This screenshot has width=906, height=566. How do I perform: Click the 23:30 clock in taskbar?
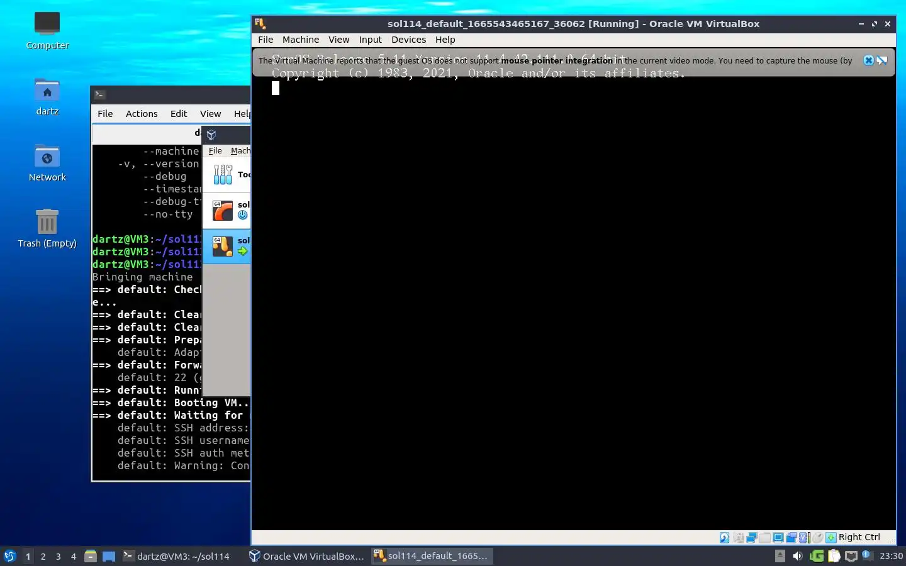pyautogui.click(x=892, y=556)
